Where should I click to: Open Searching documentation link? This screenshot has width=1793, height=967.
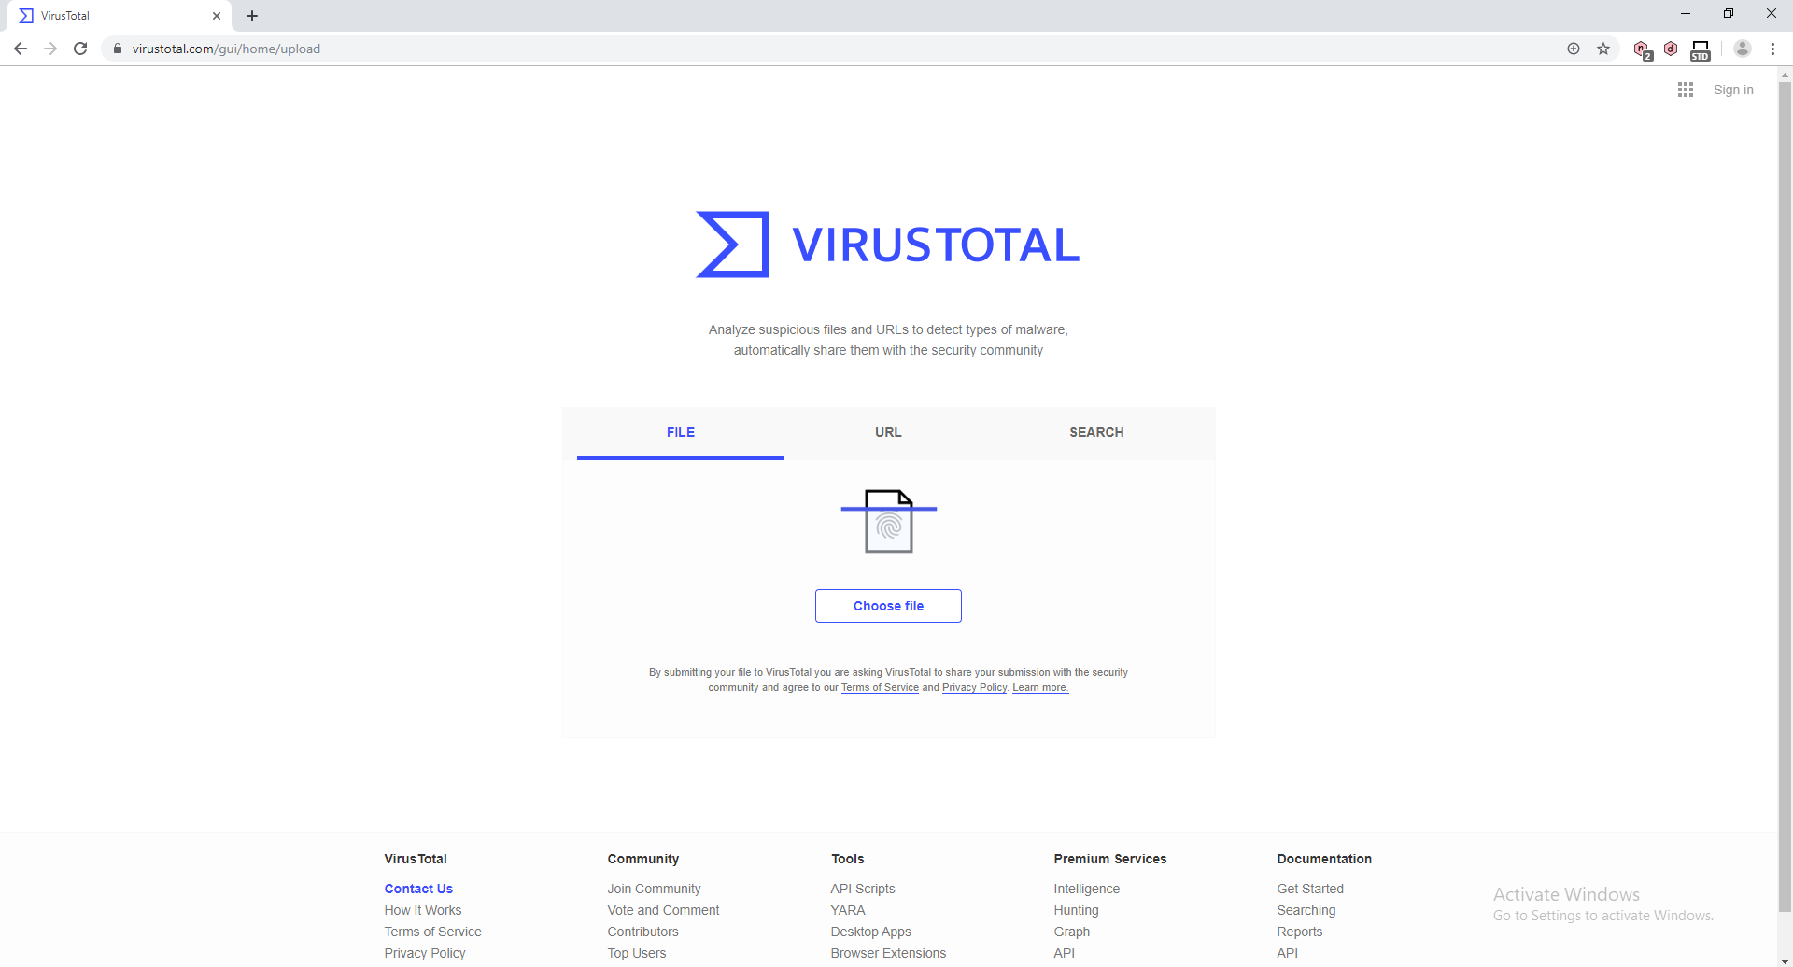click(1306, 910)
